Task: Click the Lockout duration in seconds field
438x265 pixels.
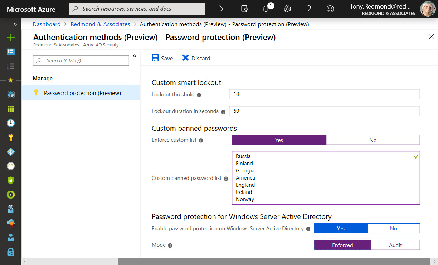Action: coord(324,111)
